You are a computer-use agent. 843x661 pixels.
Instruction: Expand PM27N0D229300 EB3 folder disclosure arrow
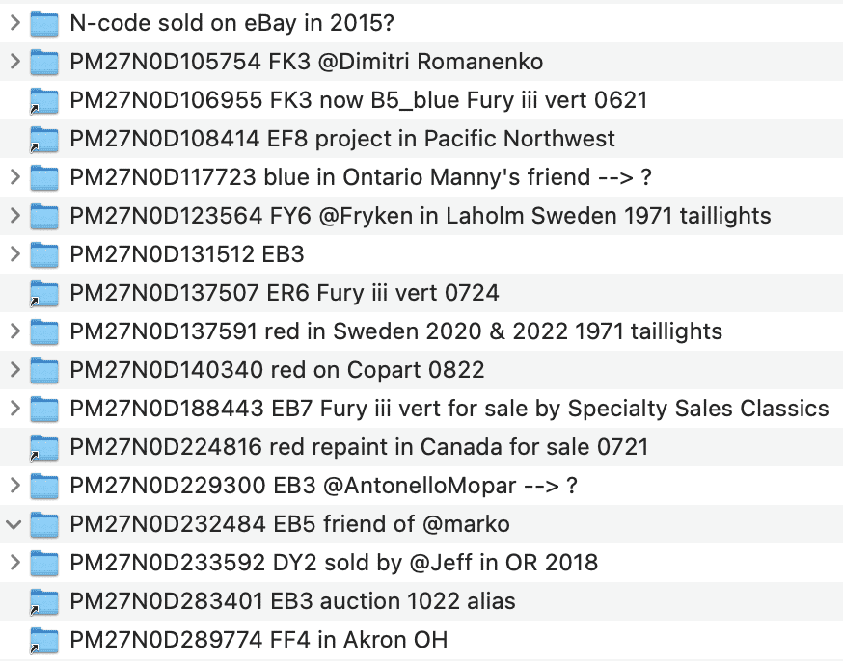pyautogui.click(x=14, y=486)
